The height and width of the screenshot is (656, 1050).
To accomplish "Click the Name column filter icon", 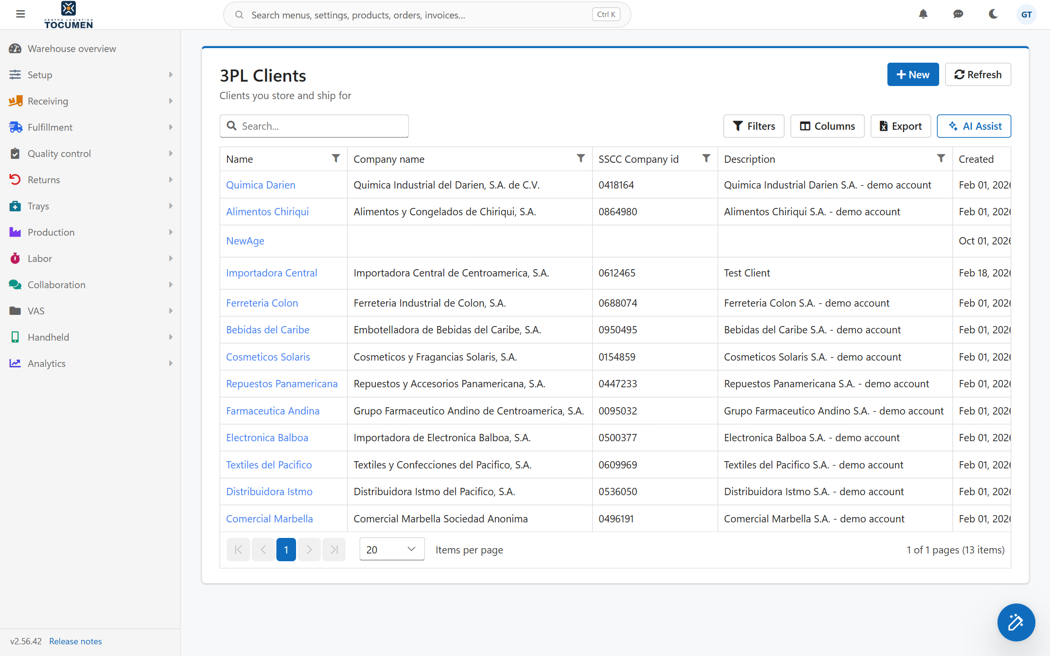I will 336,158.
